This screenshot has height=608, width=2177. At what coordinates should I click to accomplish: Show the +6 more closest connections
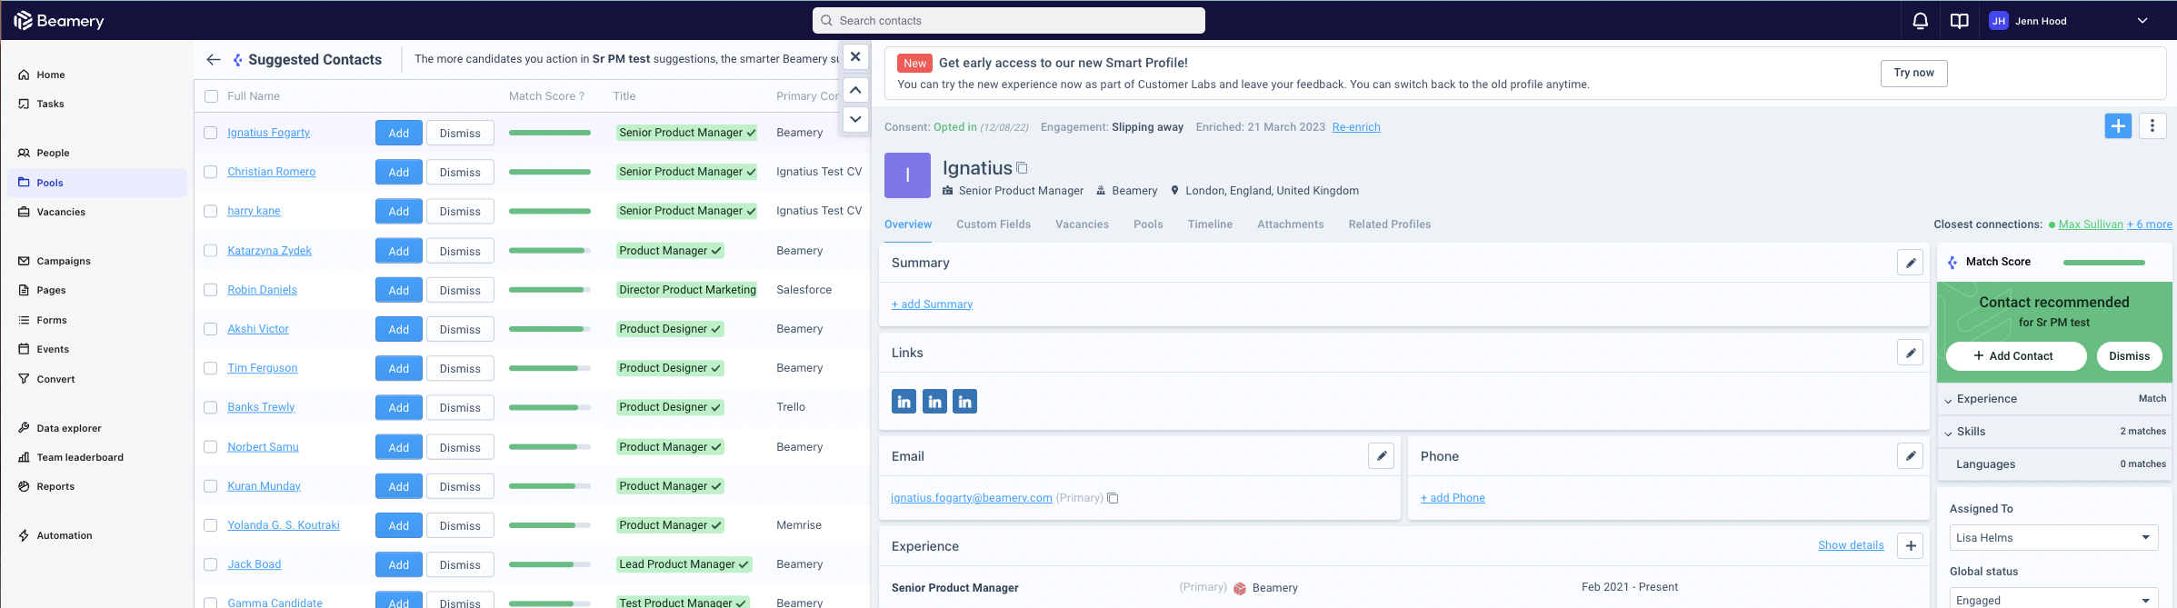[x=2150, y=224]
